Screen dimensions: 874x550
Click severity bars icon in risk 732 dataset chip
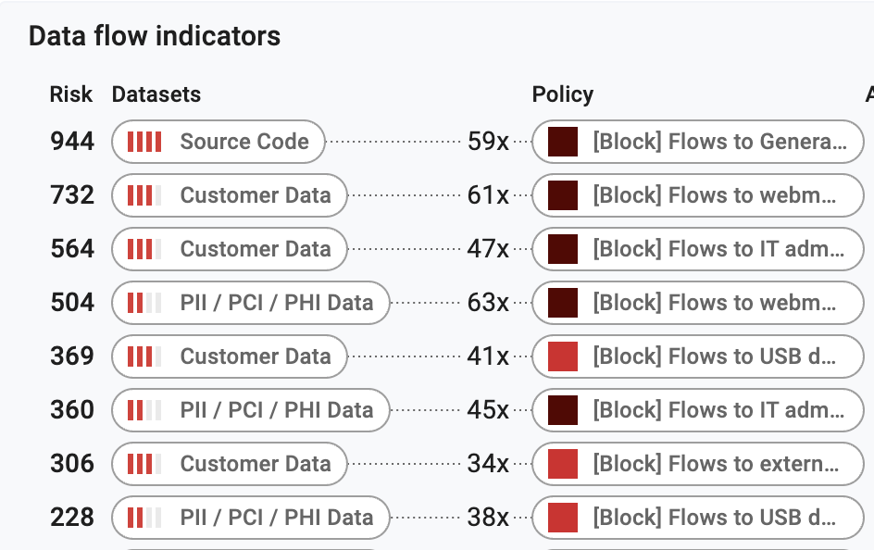pyautogui.click(x=144, y=195)
